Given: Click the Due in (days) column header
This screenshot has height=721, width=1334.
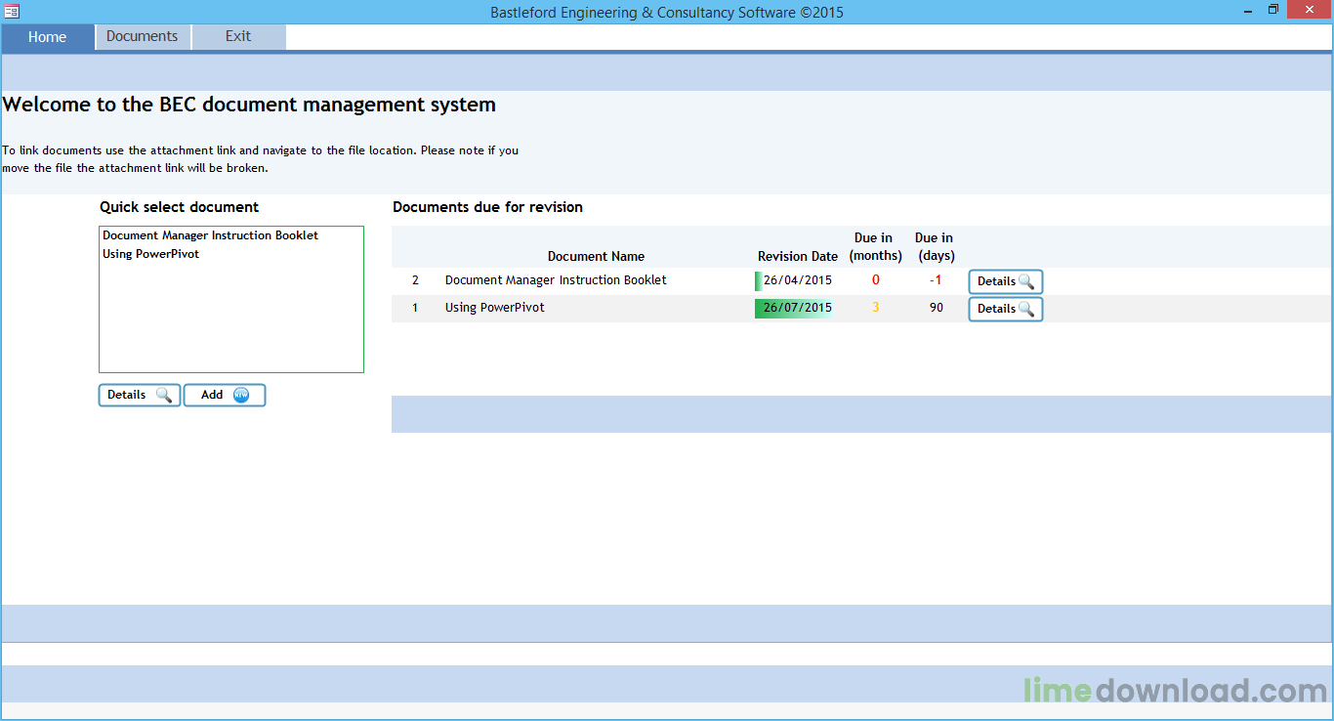Looking at the screenshot, I should (936, 247).
